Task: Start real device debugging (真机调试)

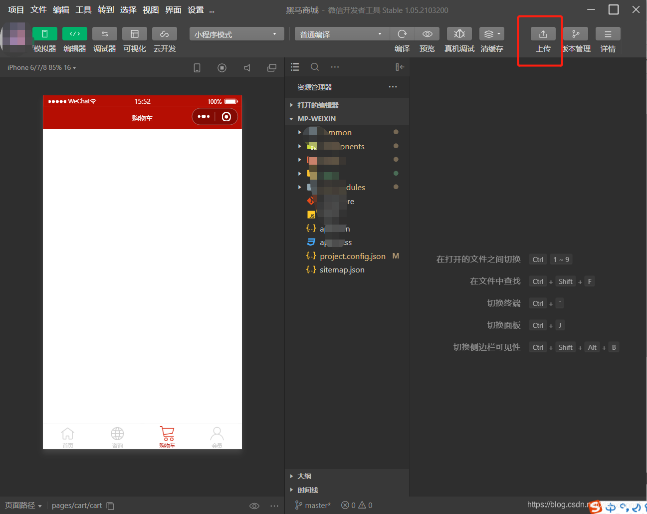Action: pos(459,33)
